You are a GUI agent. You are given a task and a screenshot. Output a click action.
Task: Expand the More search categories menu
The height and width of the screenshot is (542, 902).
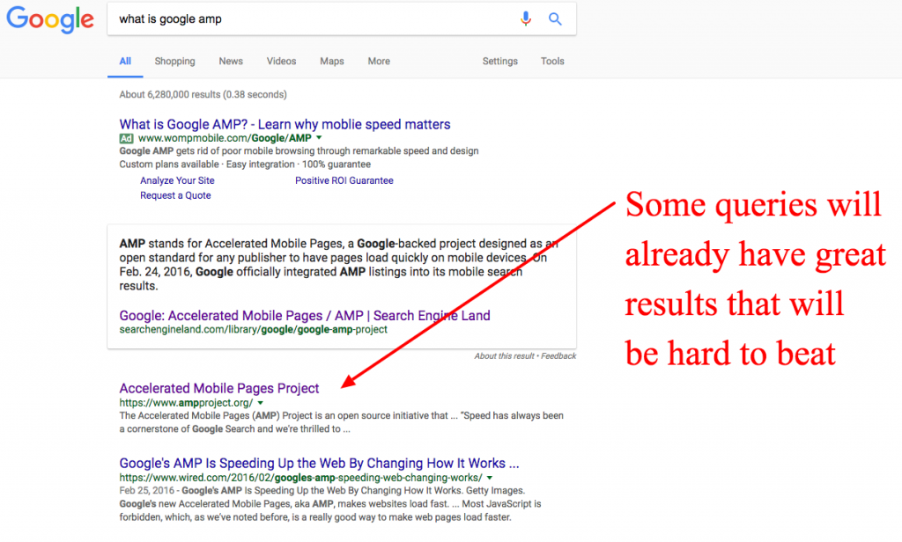(x=379, y=61)
